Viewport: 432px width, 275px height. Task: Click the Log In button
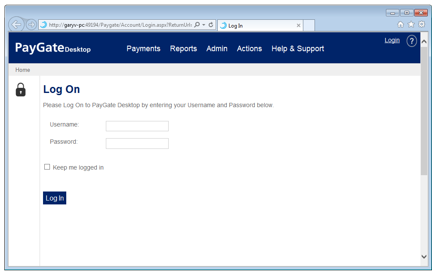click(55, 198)
